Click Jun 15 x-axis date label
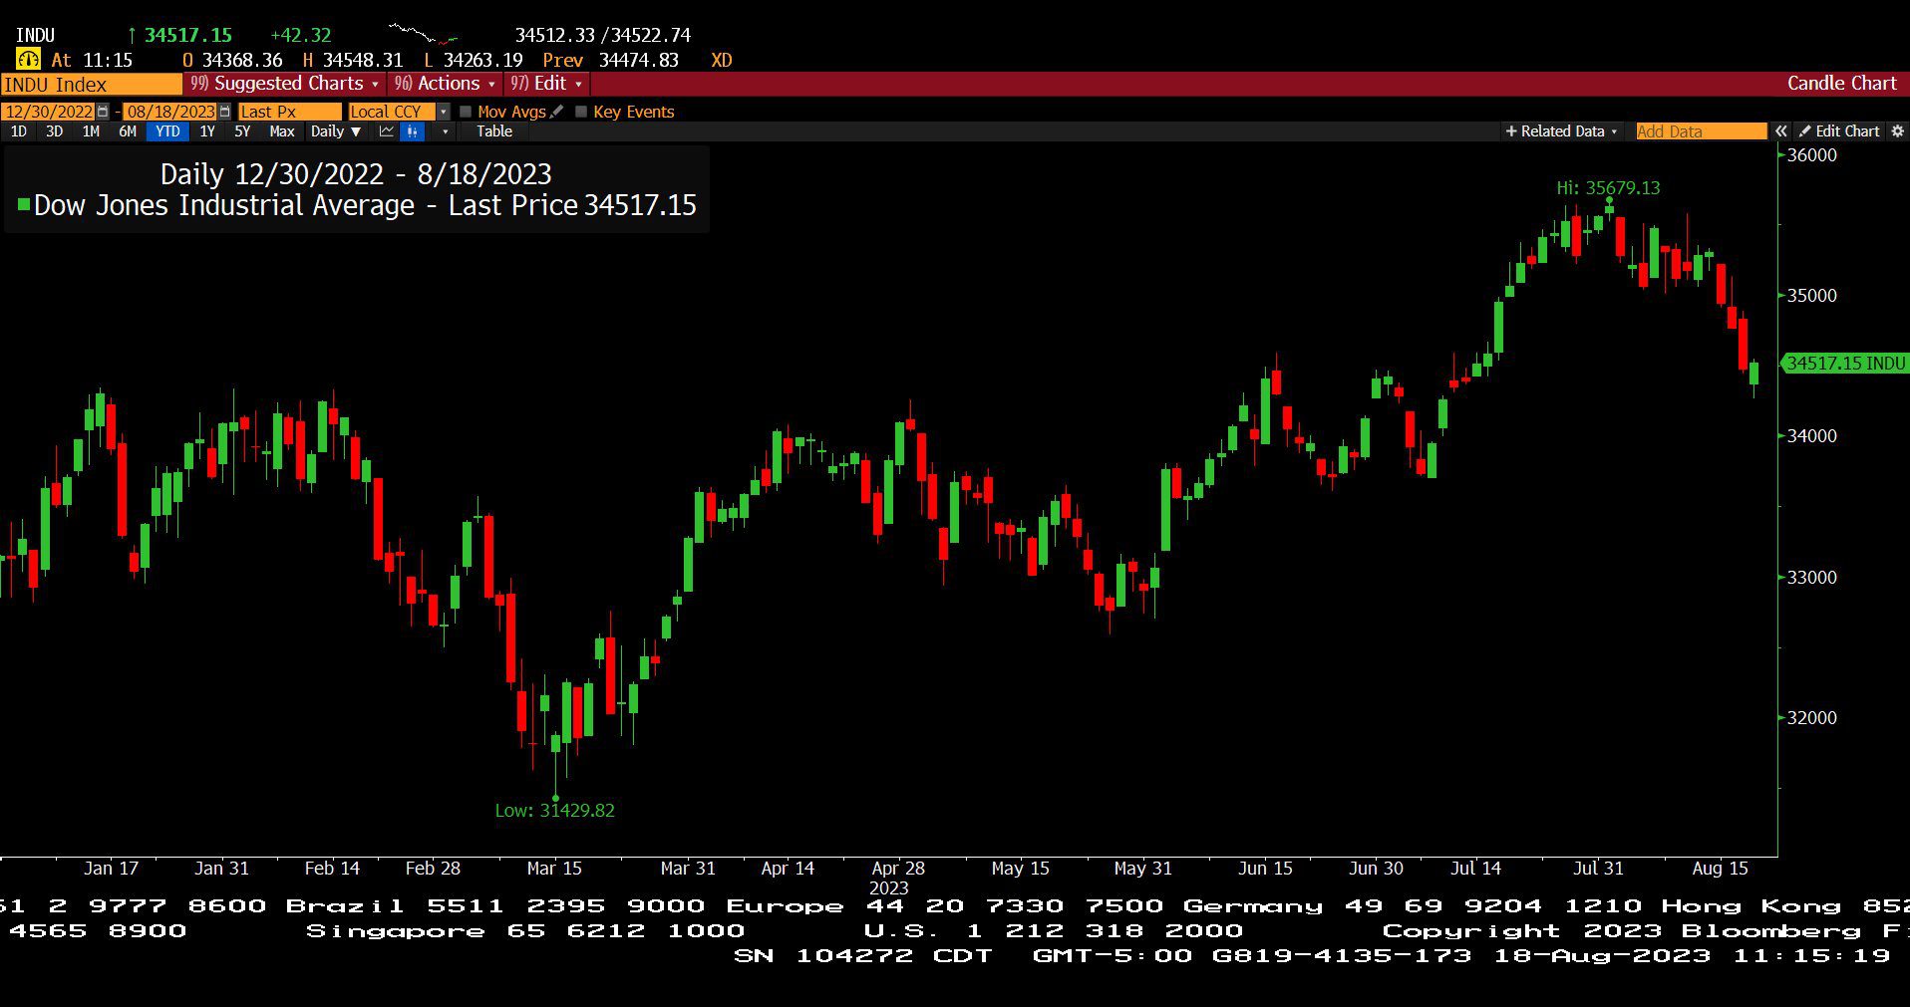 (1265, 869)
